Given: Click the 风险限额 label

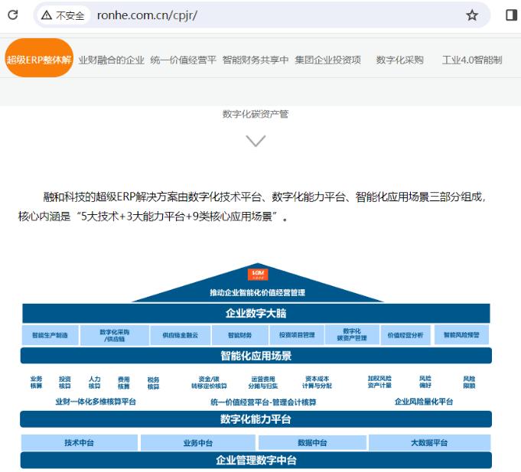Looking at the screenshot, I should [469, 382].
